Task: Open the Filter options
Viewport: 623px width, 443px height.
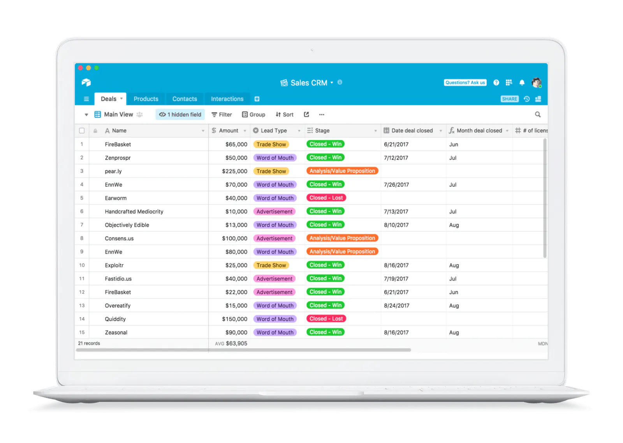Action: 222,114
